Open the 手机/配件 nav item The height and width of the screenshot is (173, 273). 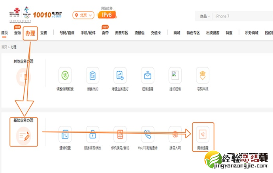(88, 33)
